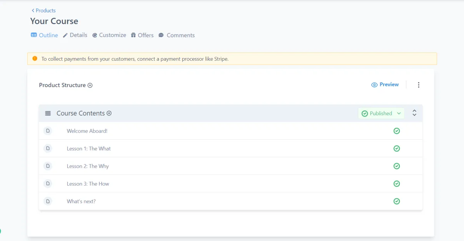Click the Your Course title

click(54, 21)
